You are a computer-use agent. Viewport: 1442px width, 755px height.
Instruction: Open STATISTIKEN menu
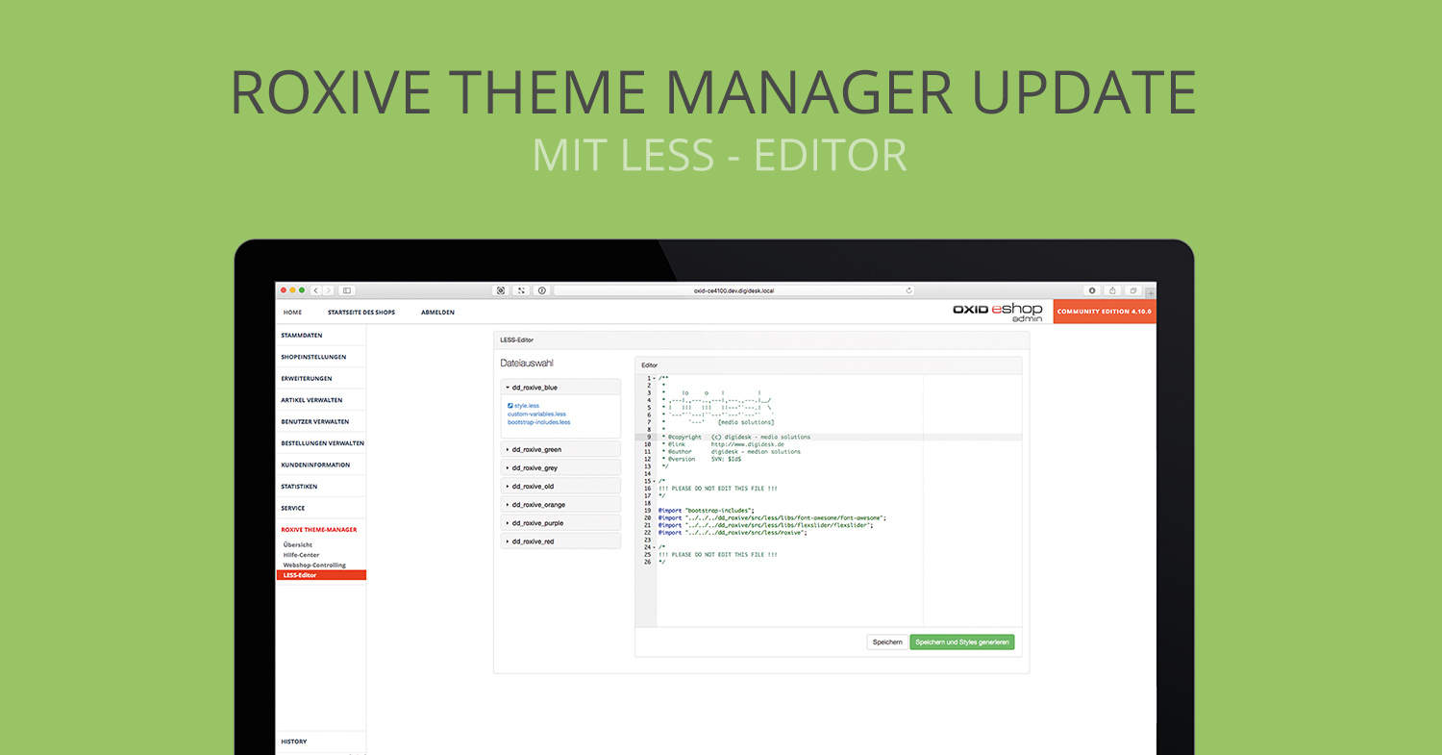[x=320, y=487]
